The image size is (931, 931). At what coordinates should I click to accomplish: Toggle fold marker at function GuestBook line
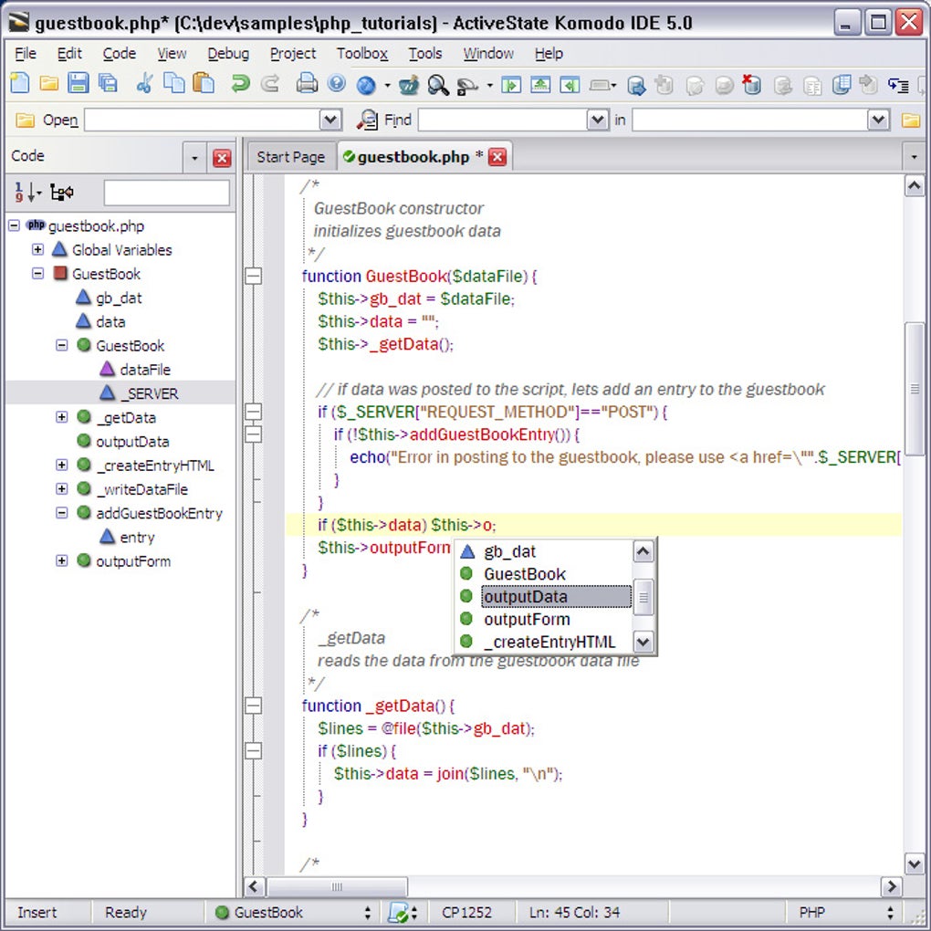point(253,276)
